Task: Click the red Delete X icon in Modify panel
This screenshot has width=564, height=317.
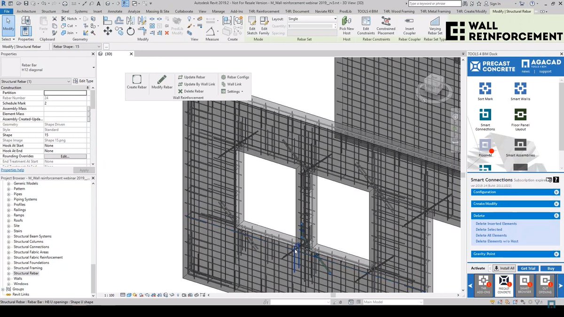Action: 167,33
